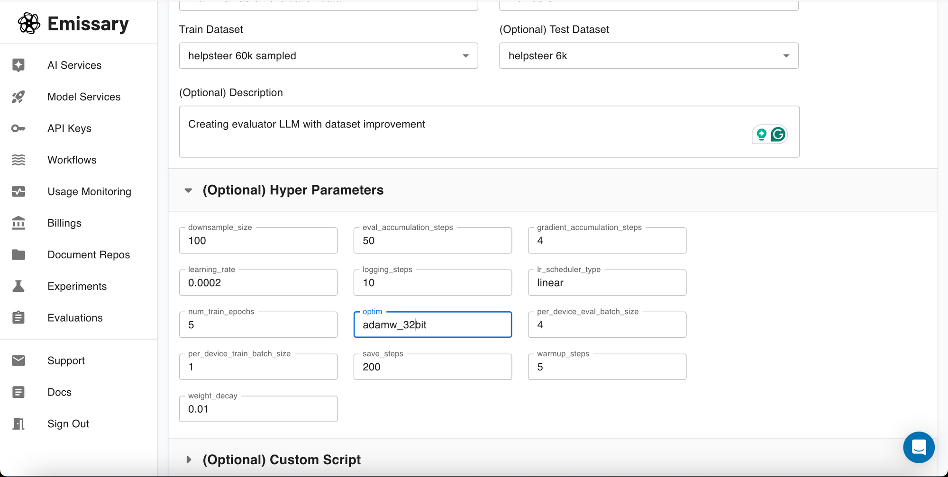The height and width of the screenshot is (477, 948).
Task: Click the per_device_train_batch_size field
Action: click(x=258, y=367)
